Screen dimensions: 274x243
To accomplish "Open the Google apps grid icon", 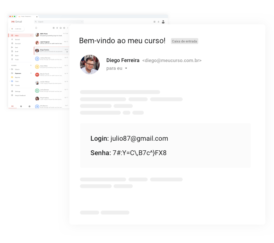I will [x=154, y=22].
